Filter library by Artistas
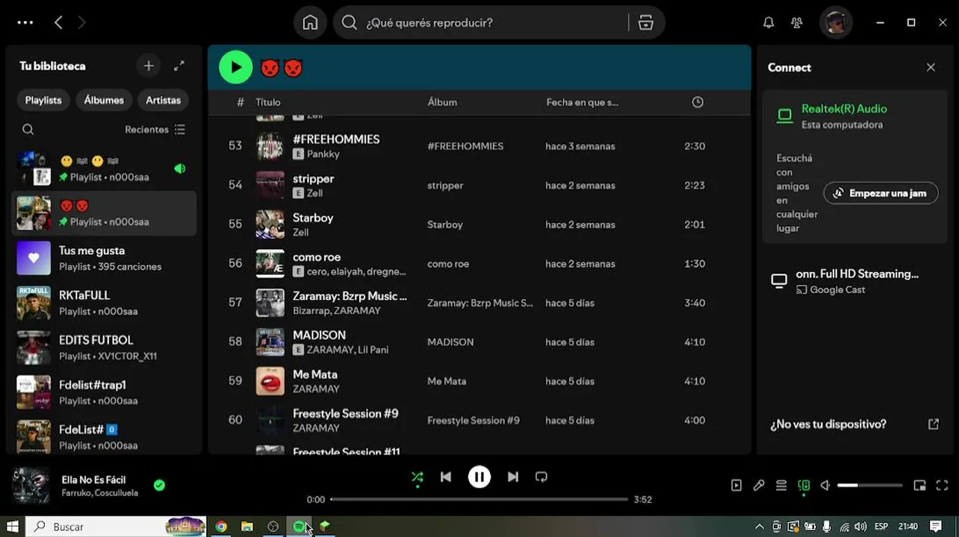The height and width of the screenshot is (537, 959). [163, 100]
